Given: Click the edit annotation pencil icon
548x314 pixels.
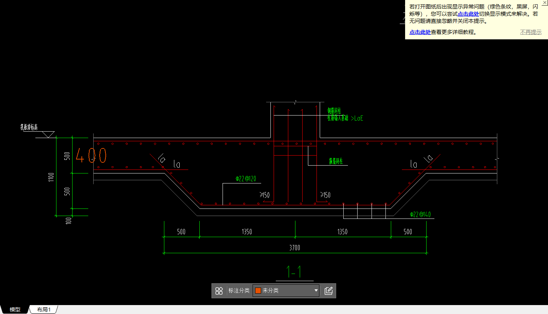Looking at the screenshot, I should click(x=329, y=291).
